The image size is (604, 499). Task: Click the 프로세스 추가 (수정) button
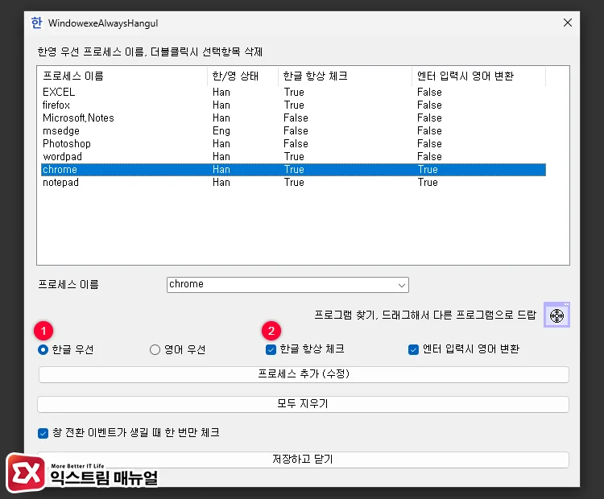coord(304,374)
